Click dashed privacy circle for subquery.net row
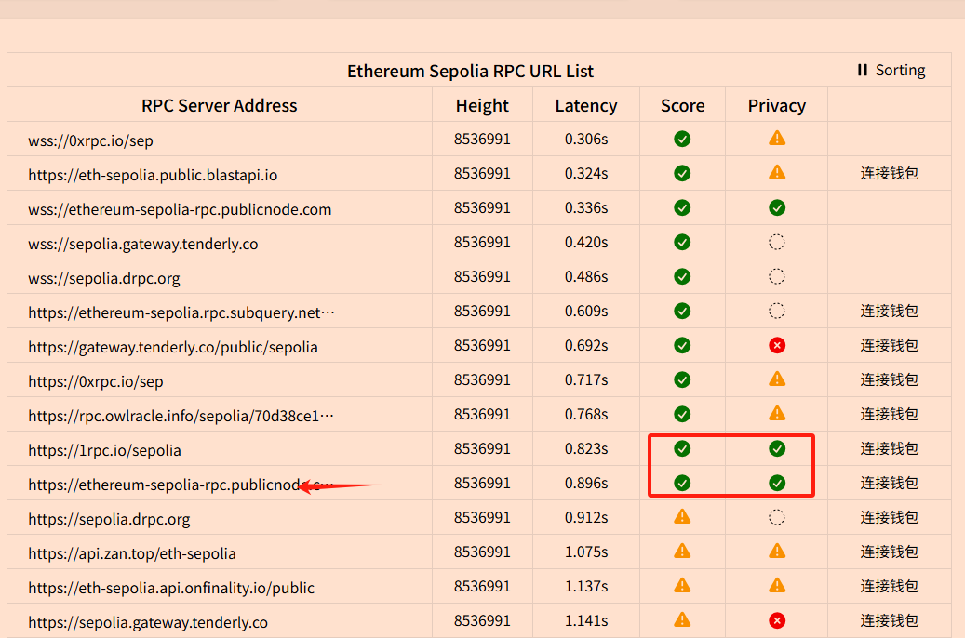The height and width of the screenshot is (638, 965). point(777,312)
